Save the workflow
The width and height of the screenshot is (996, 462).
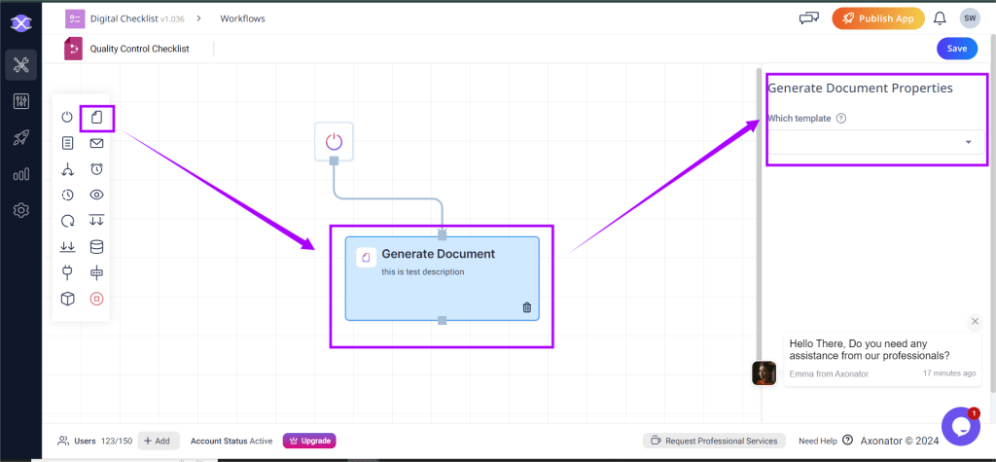tap(957, 49)
